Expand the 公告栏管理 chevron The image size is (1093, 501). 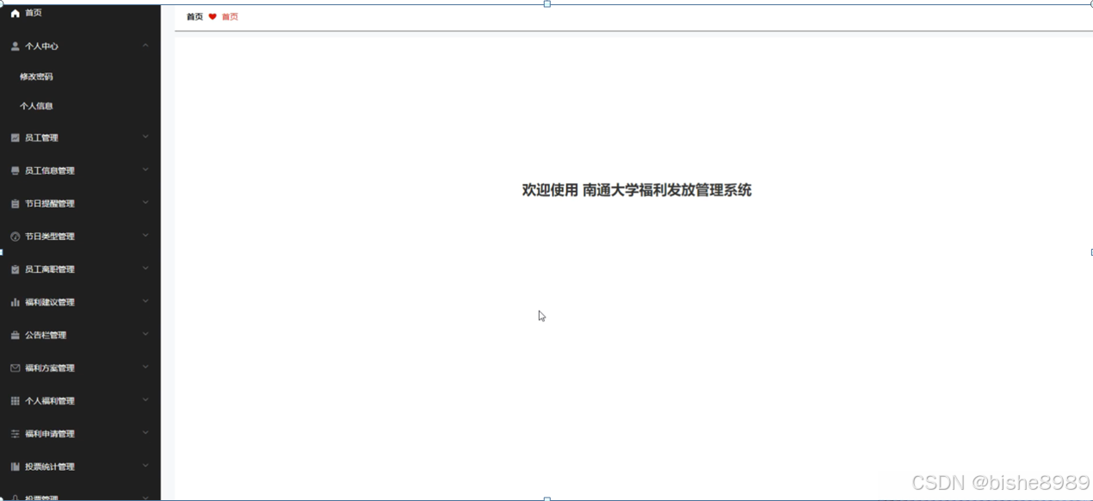(x=145, y=334)
